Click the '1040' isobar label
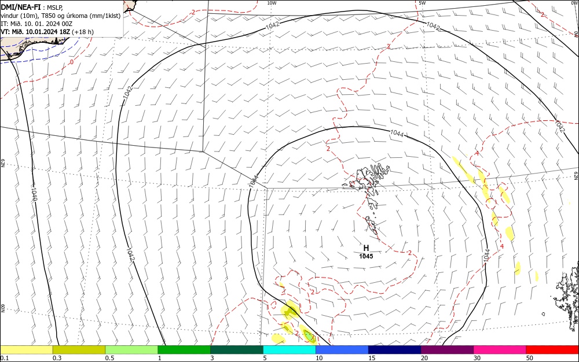The height and width of the screenshot is (362, 579). click(x=34, y=194)
